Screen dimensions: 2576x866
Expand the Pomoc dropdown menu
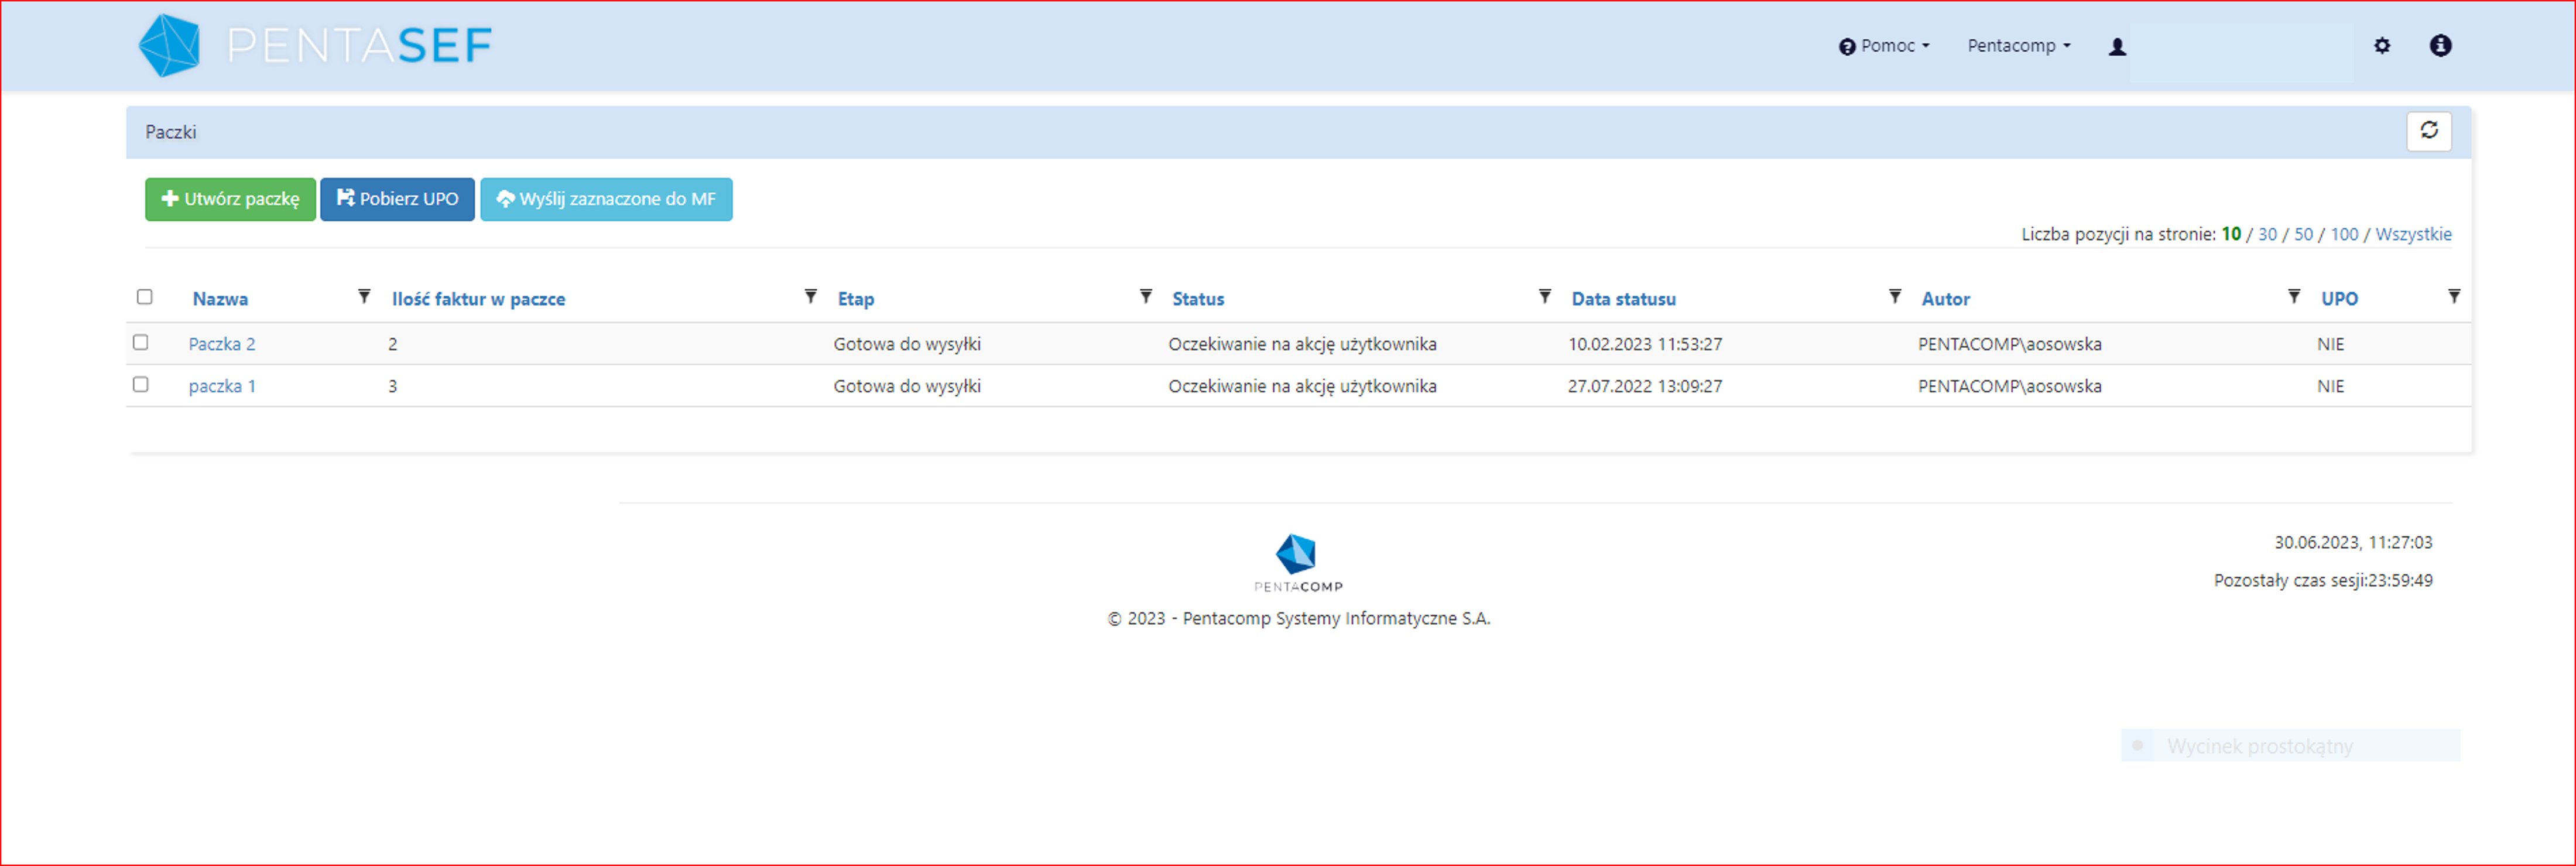(x=1884, y=46)
